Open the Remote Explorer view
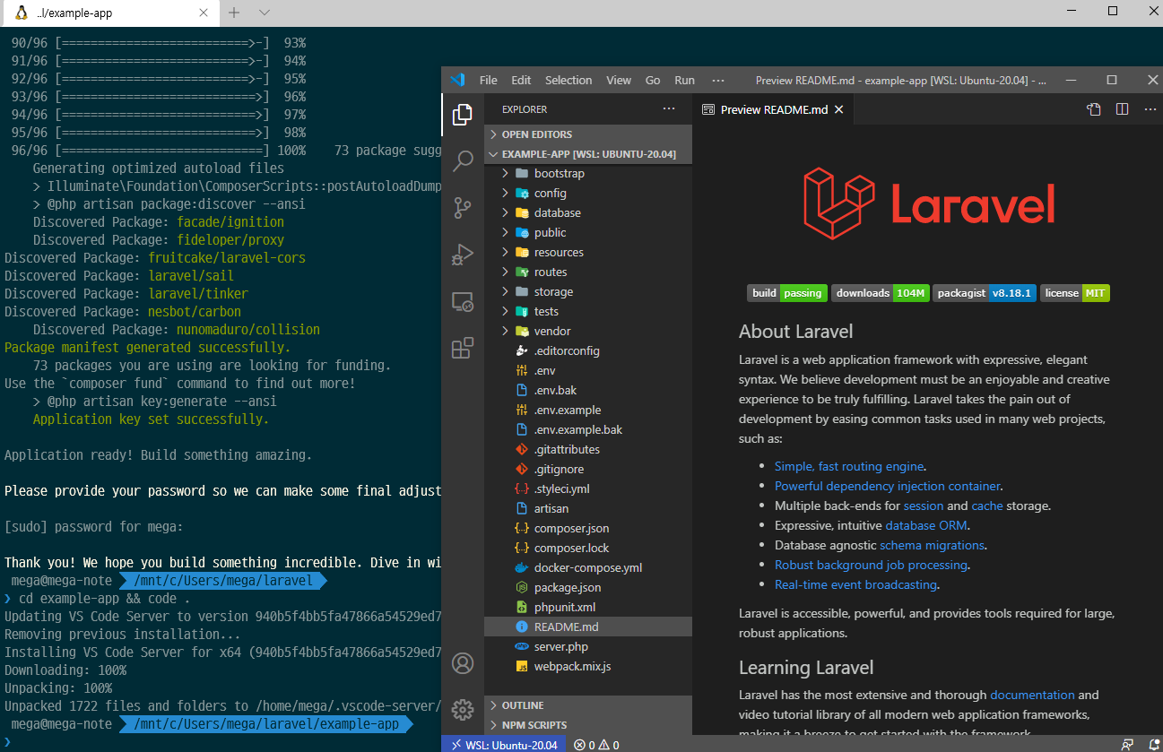 (463, 301)
